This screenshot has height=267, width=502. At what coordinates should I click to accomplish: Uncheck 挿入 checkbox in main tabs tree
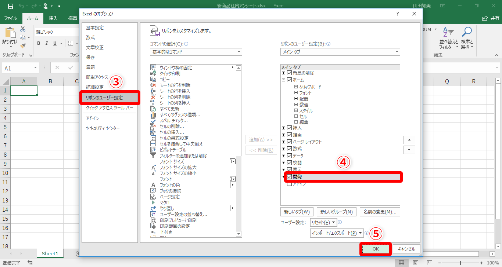point(289,128)
